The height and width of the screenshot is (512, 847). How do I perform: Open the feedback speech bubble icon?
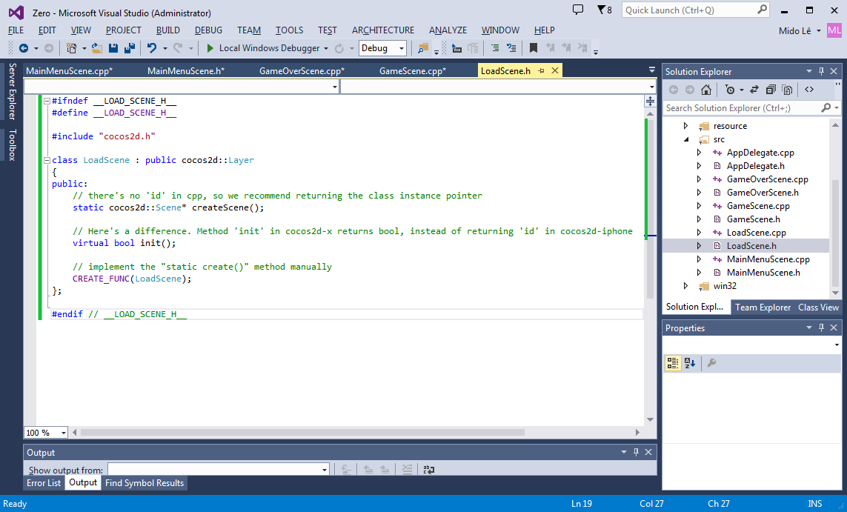(x=578, y=10)
